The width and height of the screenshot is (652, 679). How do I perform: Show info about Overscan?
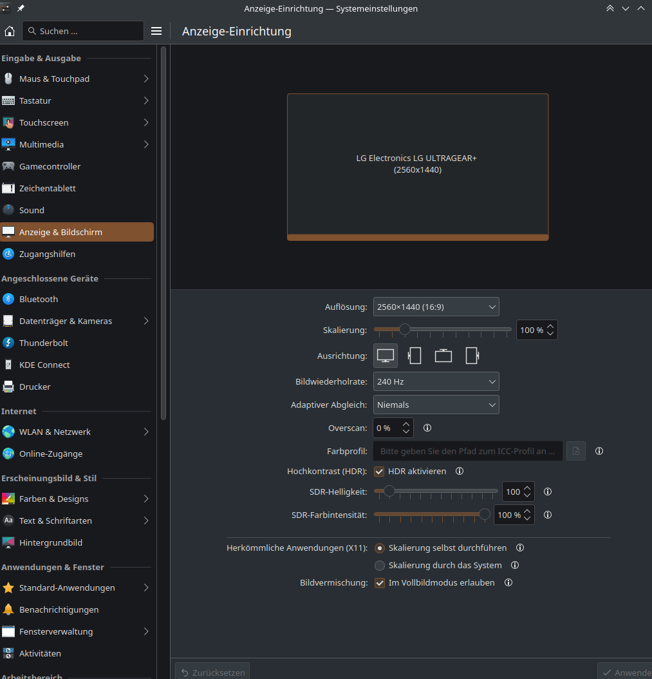click(427, 428)
